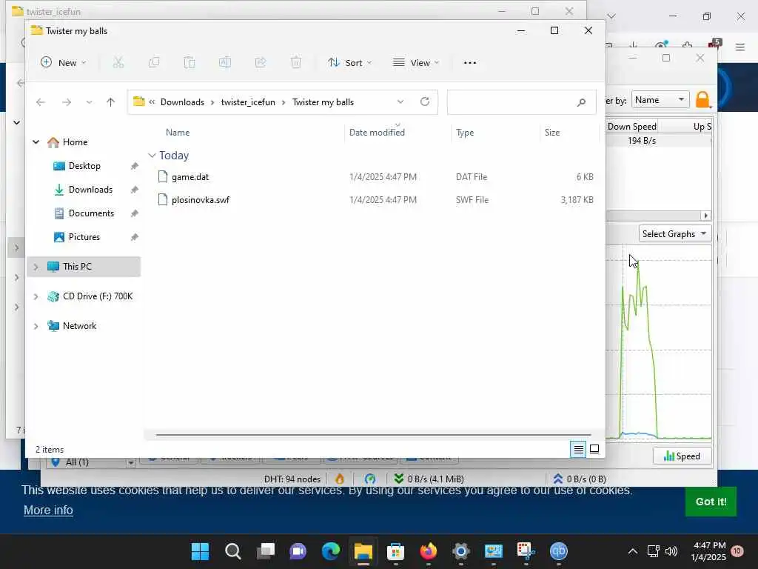
Task: Switch to details view layout icon
Action: point(578,450)
